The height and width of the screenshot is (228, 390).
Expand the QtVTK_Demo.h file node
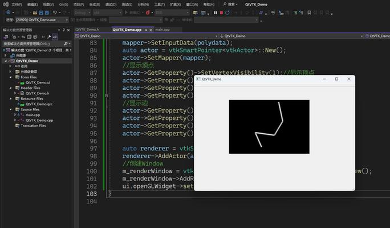pyautogui.click(x=15, y=93)
